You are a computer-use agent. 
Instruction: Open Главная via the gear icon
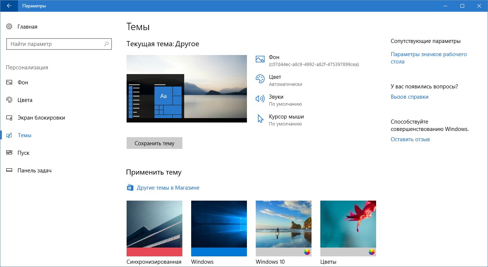click(x=10, y=27)
